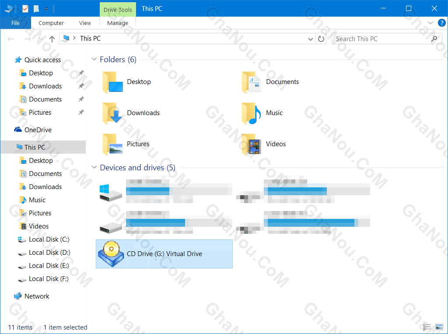Select Local Disk (F:) in the sidebar
The height and width of the screenshot is (334, 448).
[49, 279]
